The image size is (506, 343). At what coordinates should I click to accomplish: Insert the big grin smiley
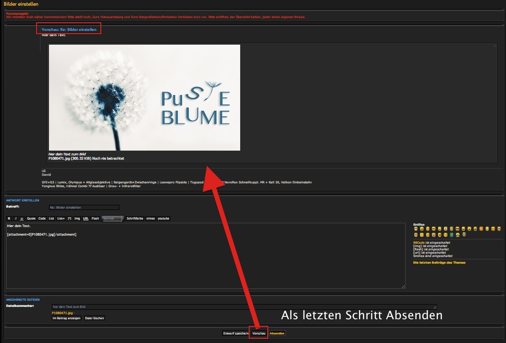click(x=416, y=229)
